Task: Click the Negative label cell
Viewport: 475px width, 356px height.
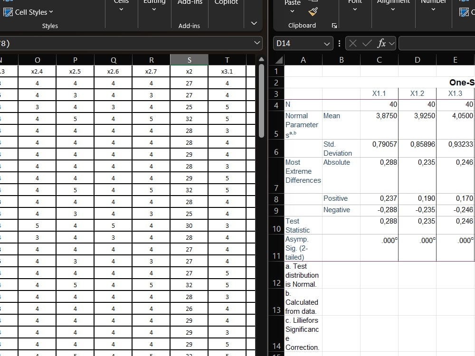Action: pos(342,210)
